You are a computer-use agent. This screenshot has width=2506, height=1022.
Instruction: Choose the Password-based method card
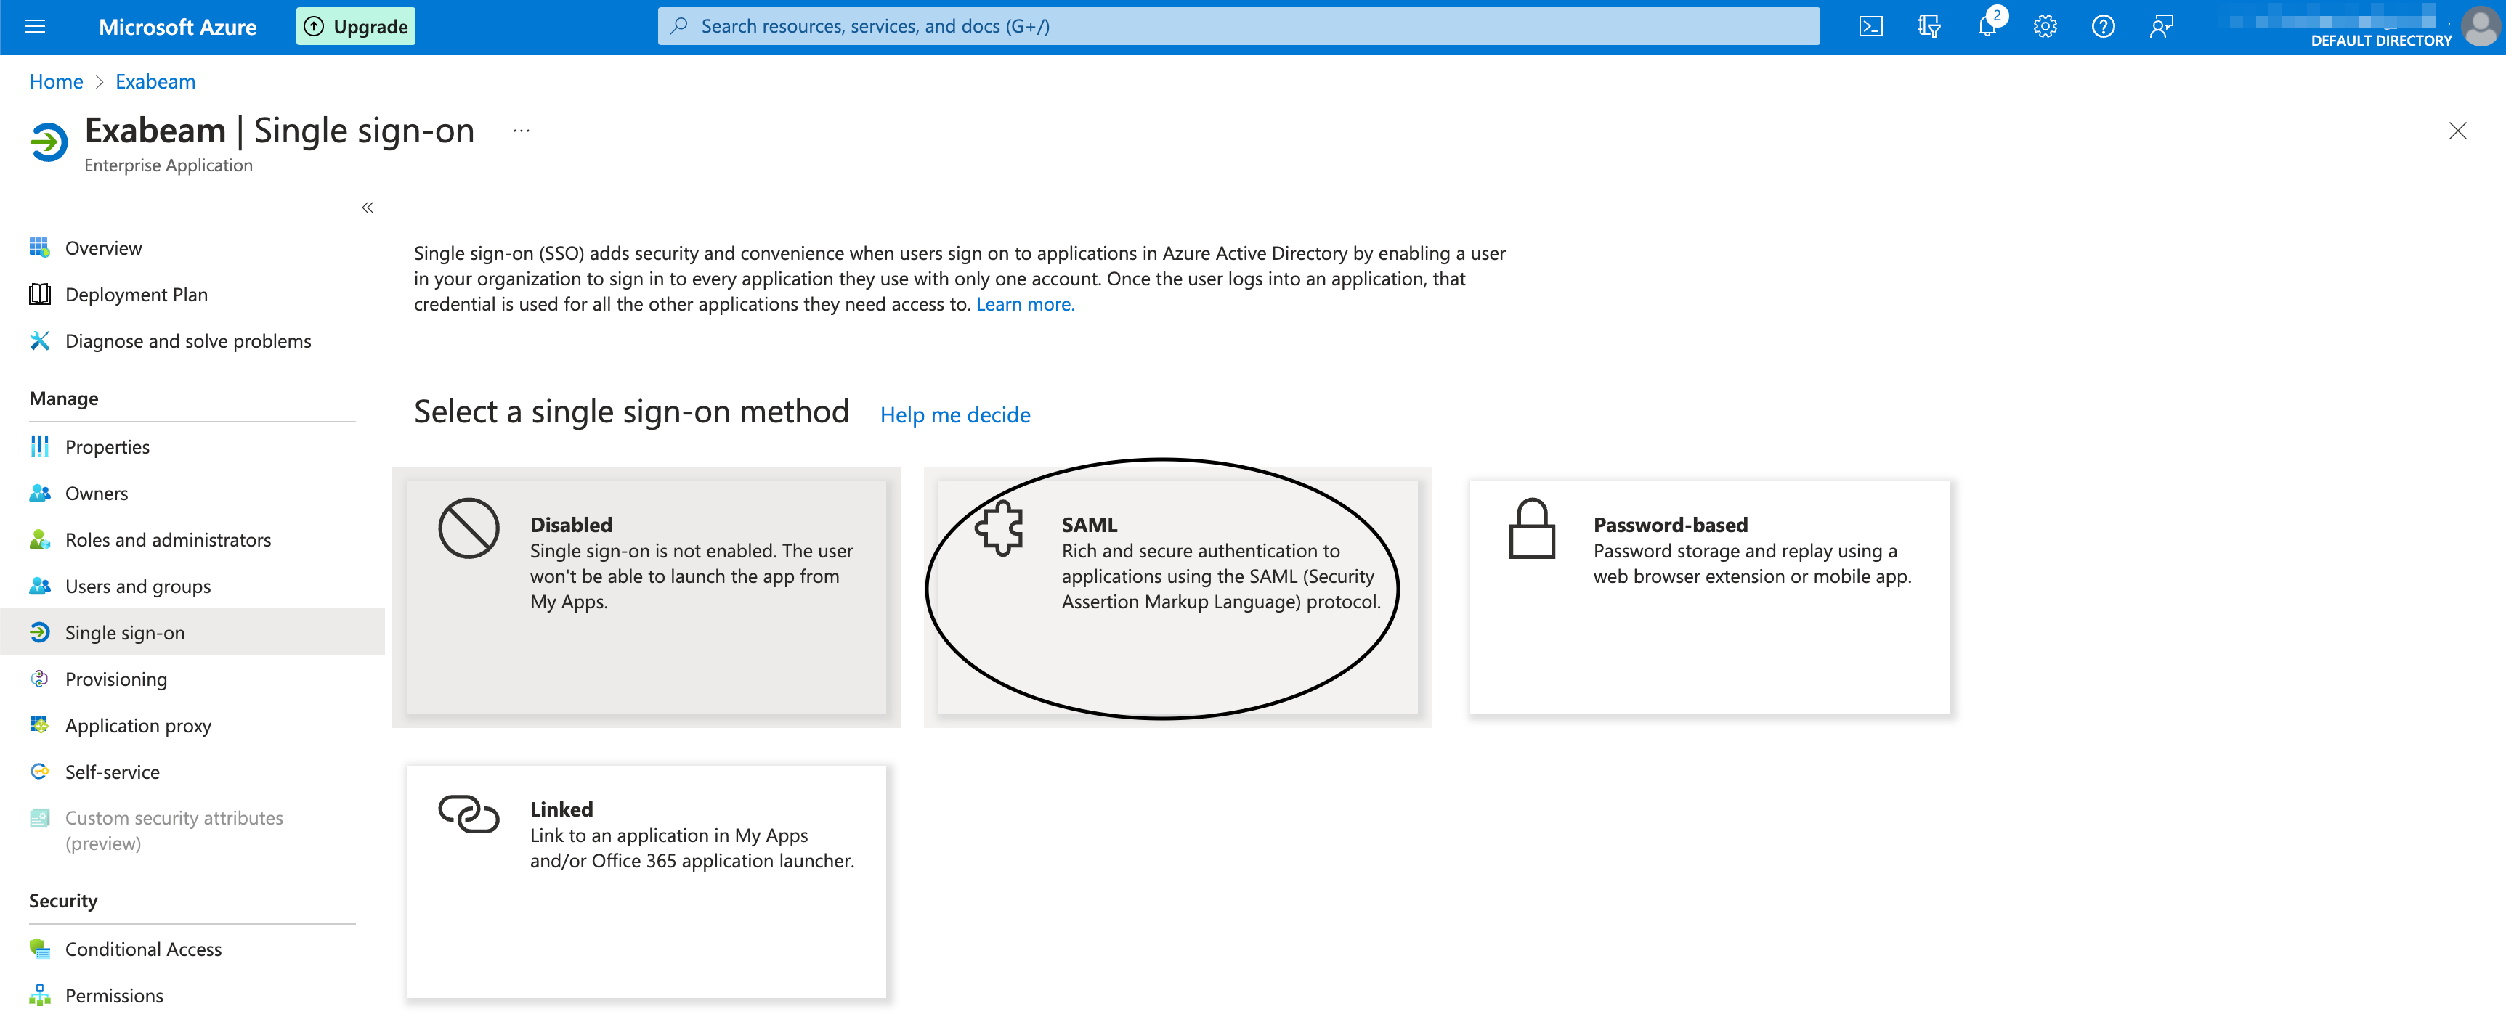[x=1709, y=597]
